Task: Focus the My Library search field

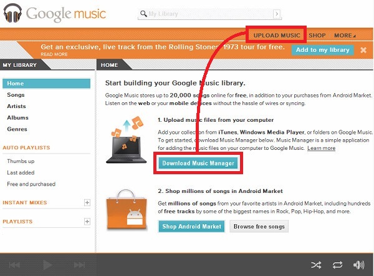Action: pyautogui.click(x=209, y=14)
